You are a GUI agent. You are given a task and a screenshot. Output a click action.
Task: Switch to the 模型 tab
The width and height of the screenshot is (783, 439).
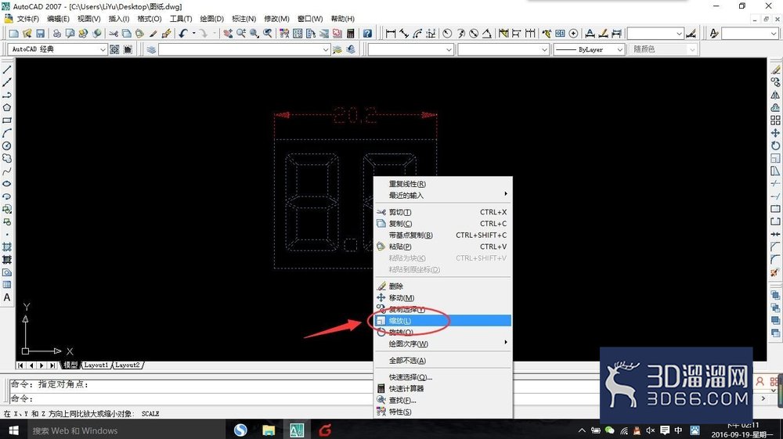(x=70, y=365)
